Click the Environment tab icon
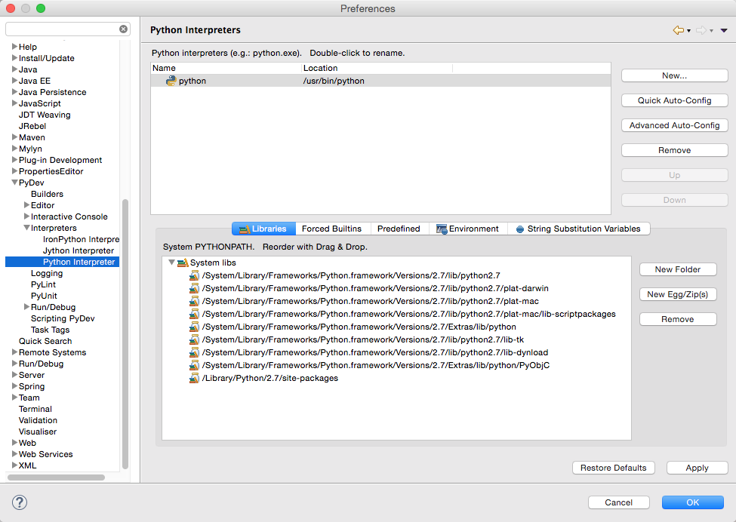The width and height of the screenshot is (736, 522). click(442, 229)
